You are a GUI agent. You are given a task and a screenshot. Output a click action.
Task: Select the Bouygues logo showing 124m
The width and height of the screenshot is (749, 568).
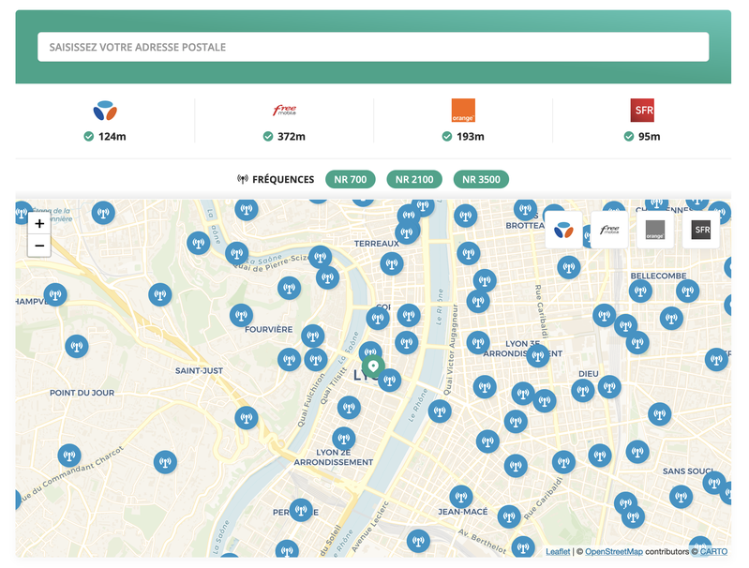pyautogui.click(x=105, y=111)
